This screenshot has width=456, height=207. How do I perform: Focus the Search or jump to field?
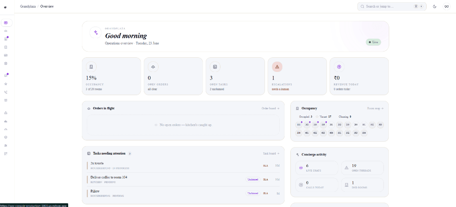point(392,6)
